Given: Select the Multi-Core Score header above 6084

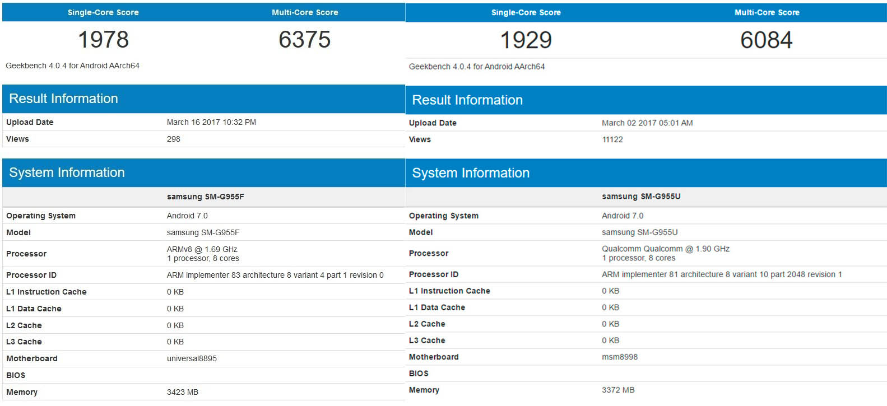Looking at the screenshot, I should (x=767, y=12).
